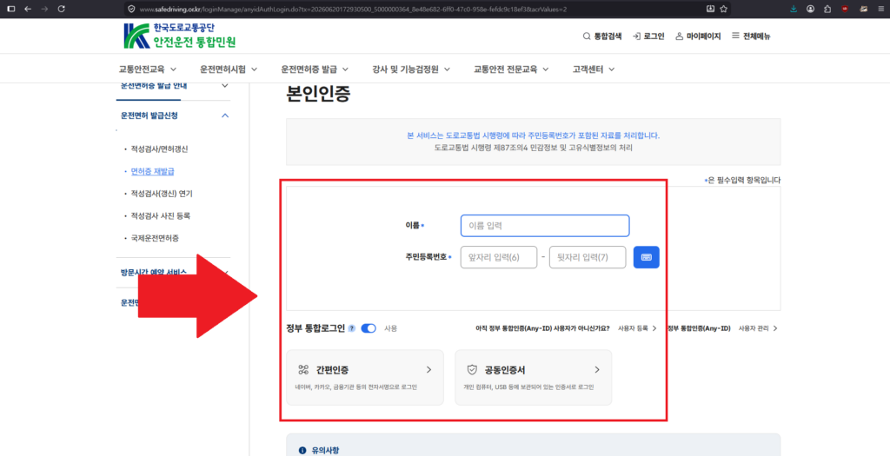
Task: Open 국제운전면허증 in sidebar
Action: pos(155,238)
